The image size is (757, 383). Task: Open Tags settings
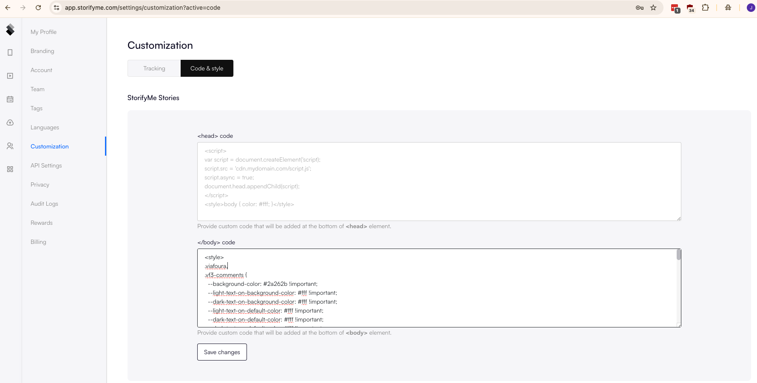point(37,108)
